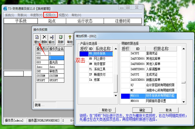Click the 确定 (OK) button
The width and height of the screenshot is (195, 129).
142,110
